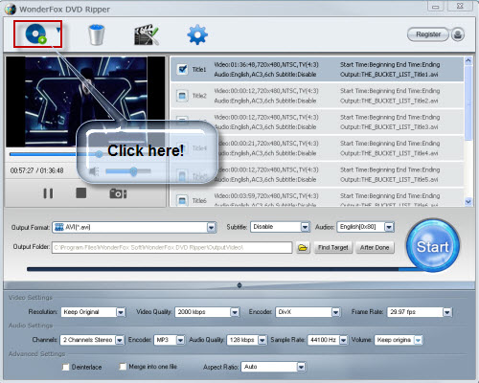This screenshot has width=479, height=383.
Task: Click the video preview thumbnail
Action: 85,101
